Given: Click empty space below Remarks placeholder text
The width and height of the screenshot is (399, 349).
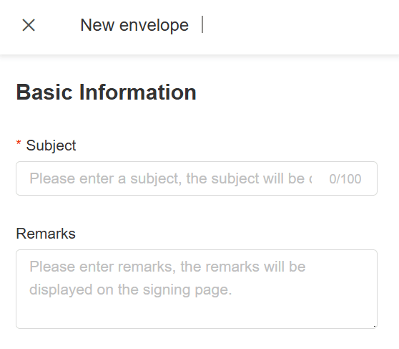Looking at the screenshot, I should (x=197, y=314).
